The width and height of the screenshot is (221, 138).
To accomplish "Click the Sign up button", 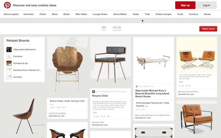I will pos(185,5).
